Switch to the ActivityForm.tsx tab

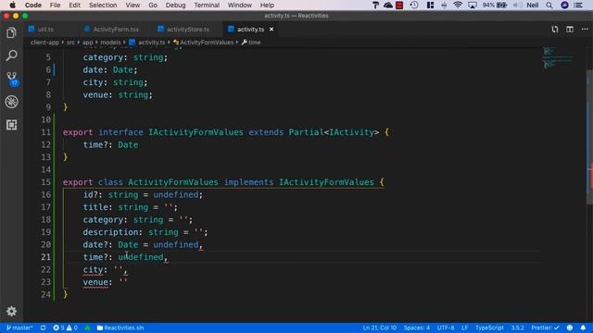[x=116, y=29]
